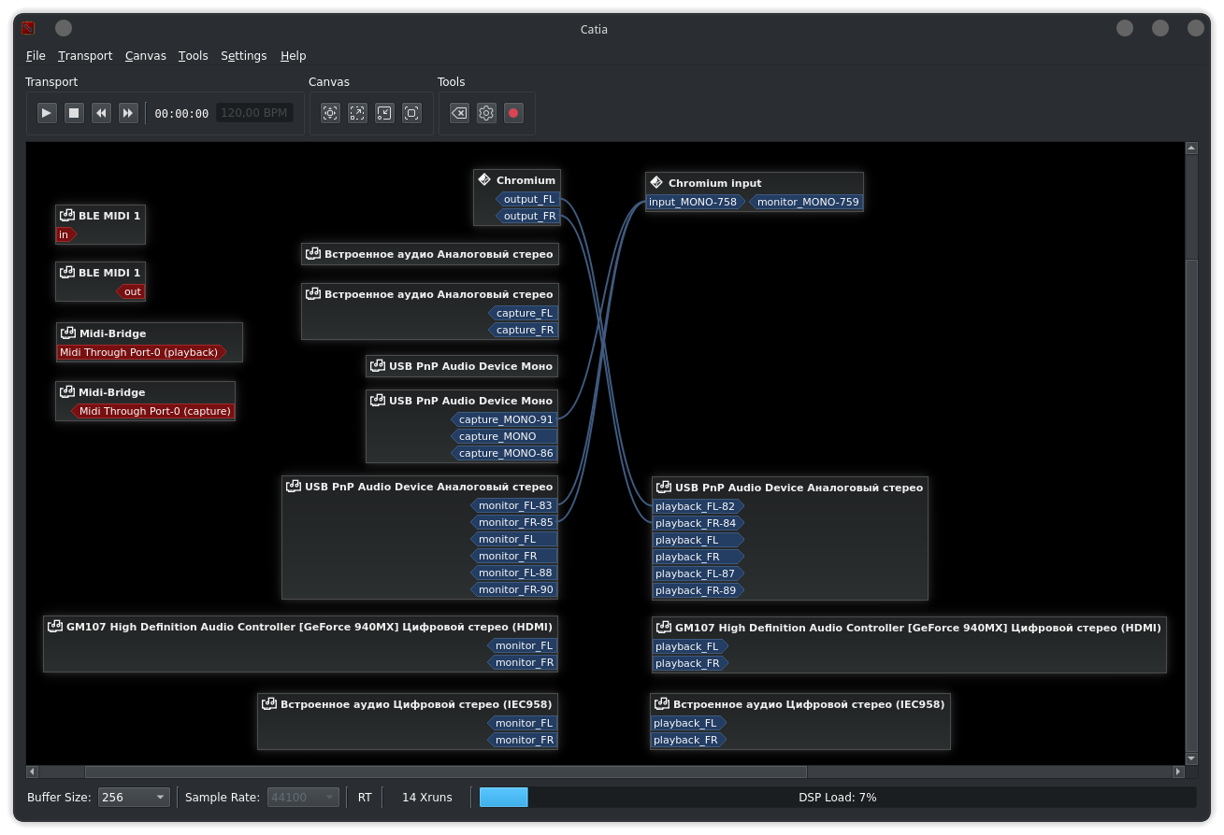Click the fourth Canvas toolbar icon
The width and height of the screenshot is (1224, 835).
[x=411, y=113]
